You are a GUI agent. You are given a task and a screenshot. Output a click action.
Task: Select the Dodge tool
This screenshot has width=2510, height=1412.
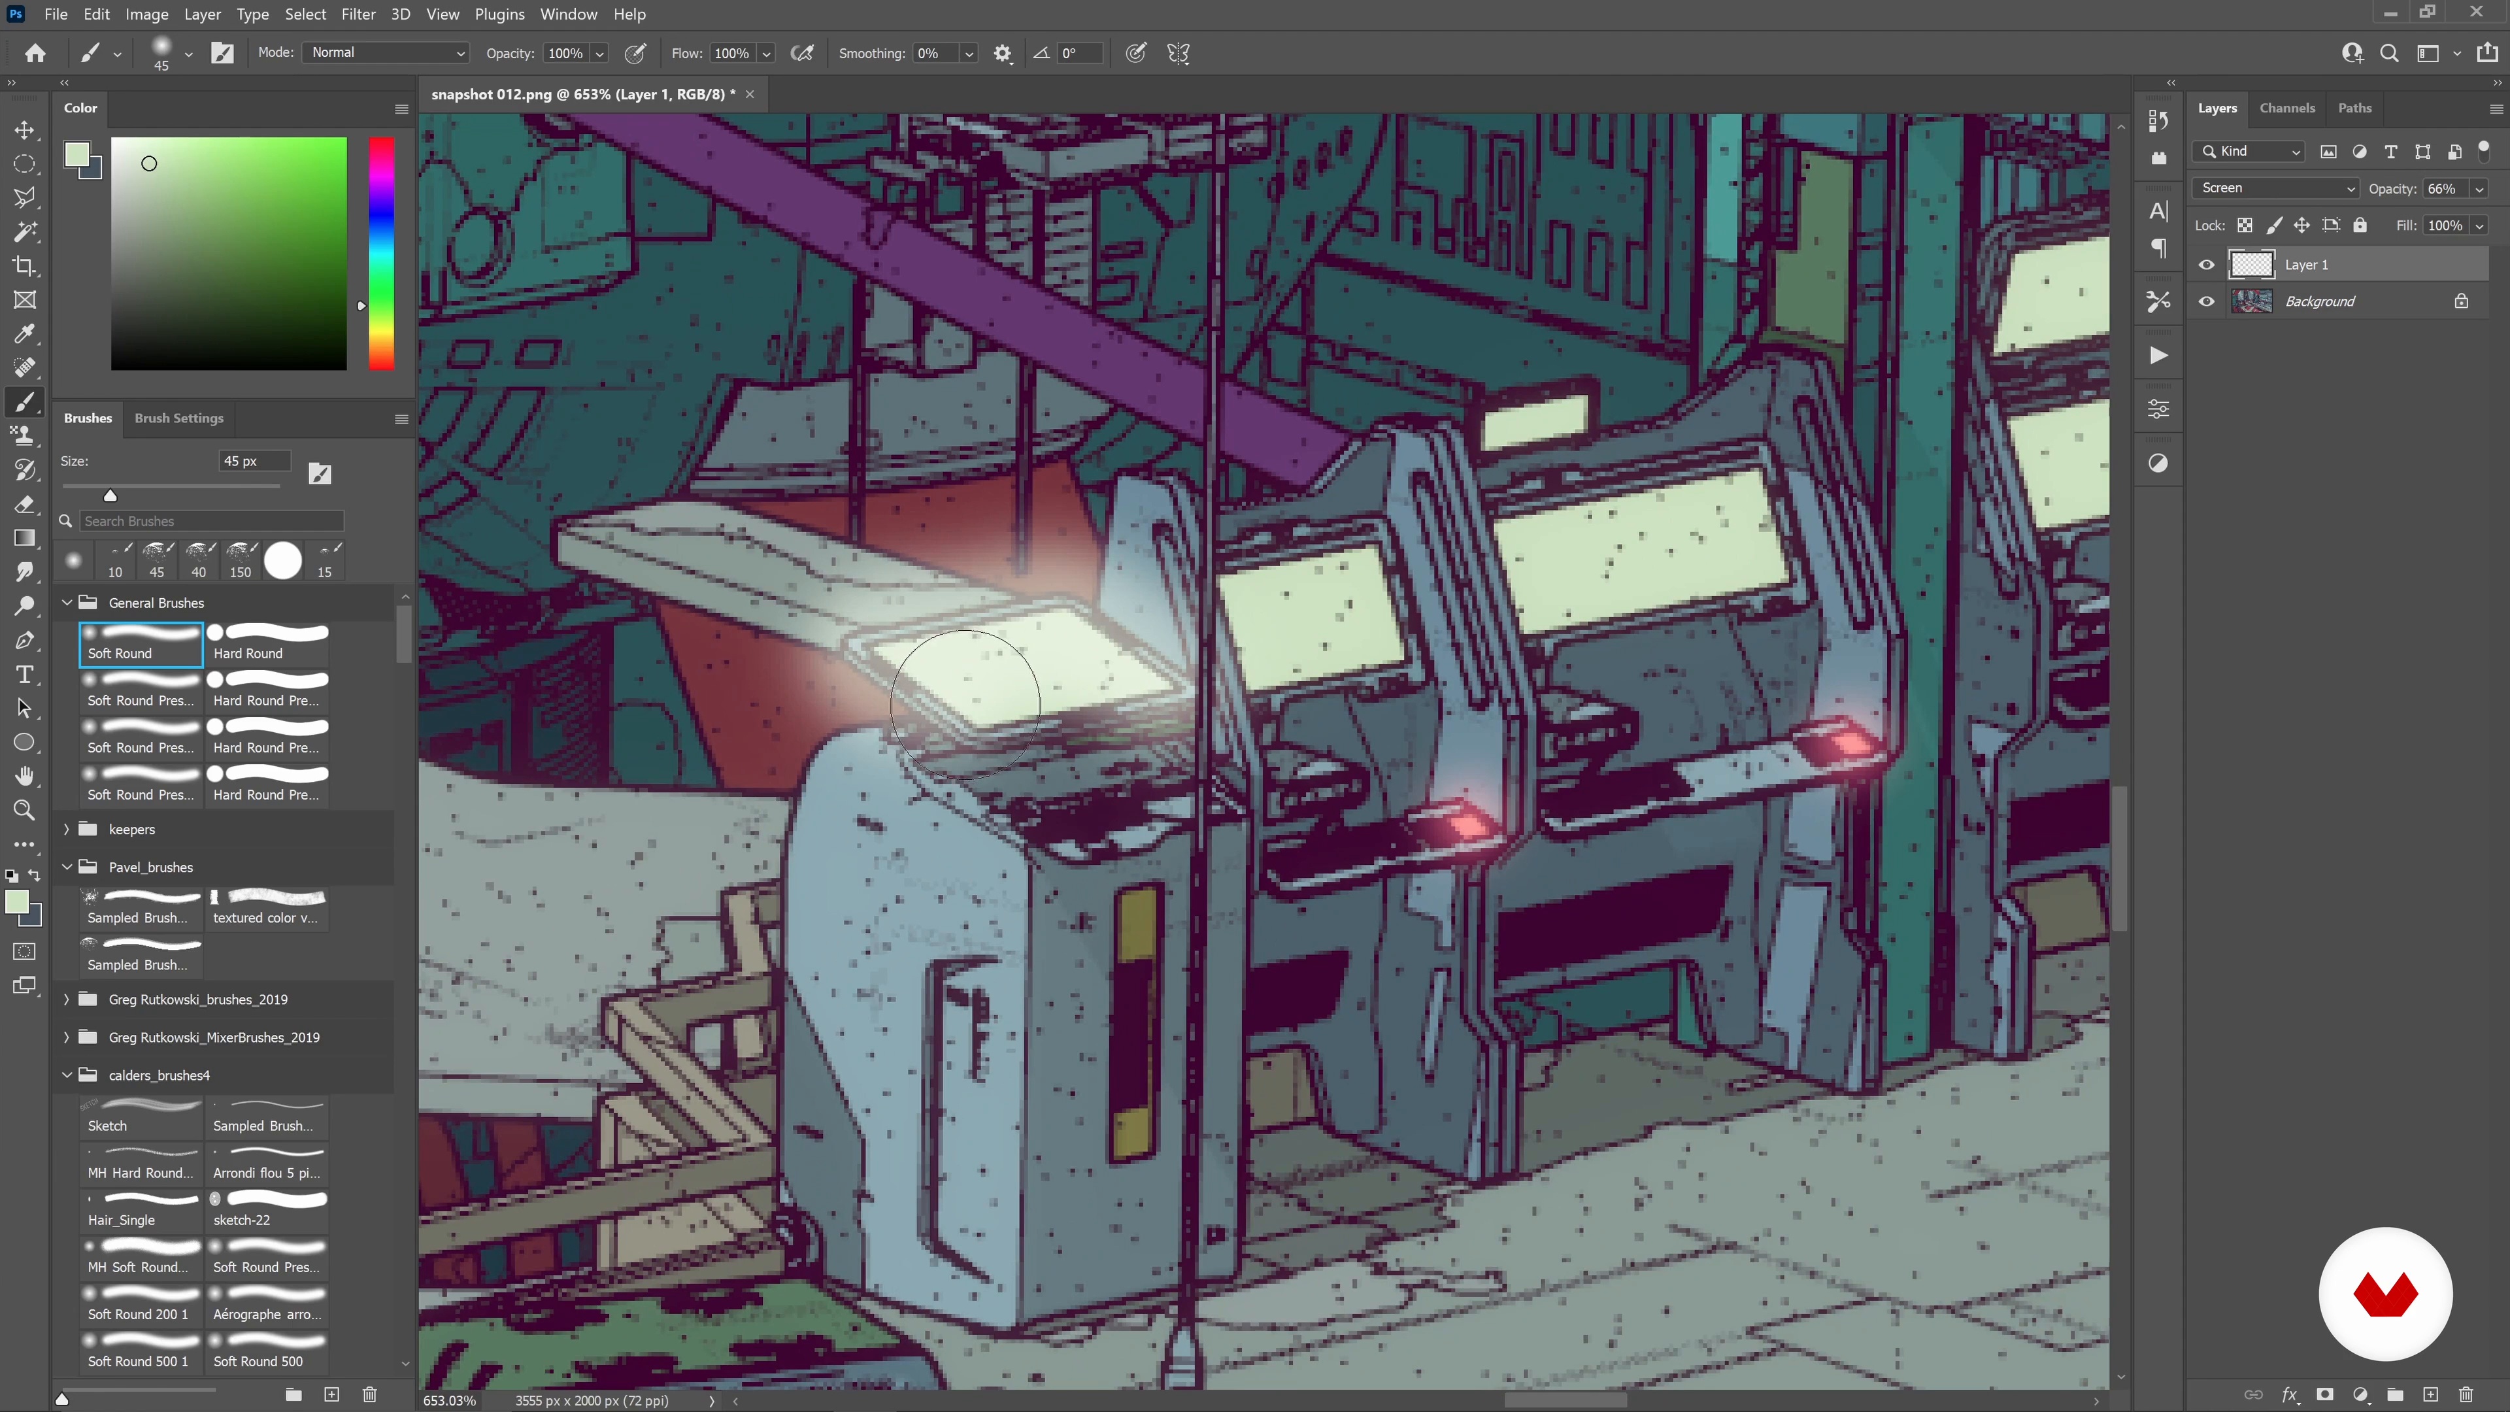[25, 606]
